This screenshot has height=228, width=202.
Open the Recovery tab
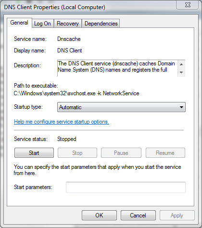tap(68, 24)
